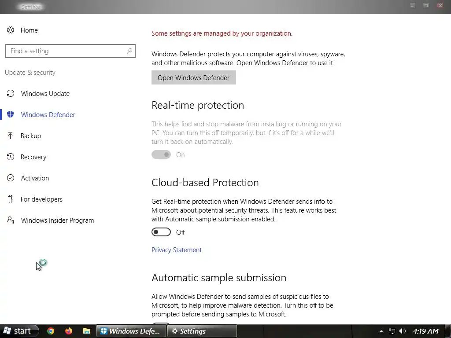Click the Backup arrow icon
451x338 pixels.
11,136
